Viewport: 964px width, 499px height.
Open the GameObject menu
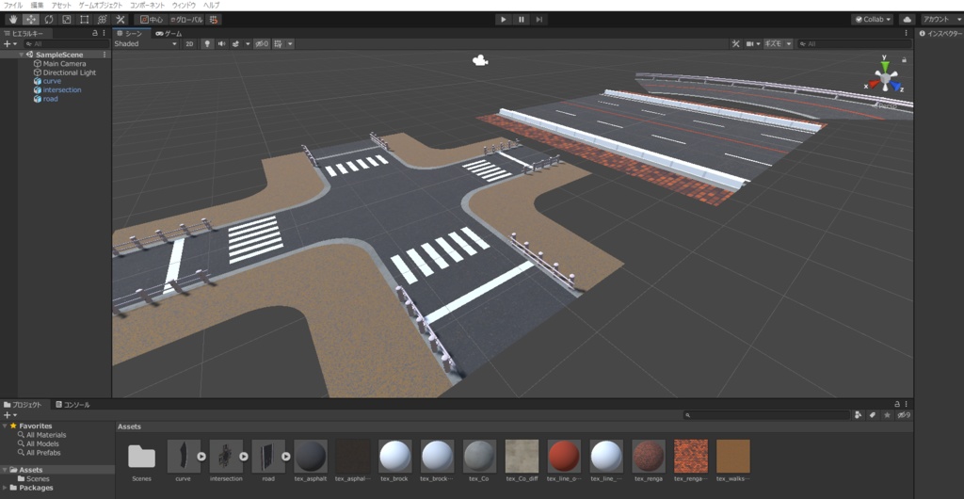(x=101, y=5)
